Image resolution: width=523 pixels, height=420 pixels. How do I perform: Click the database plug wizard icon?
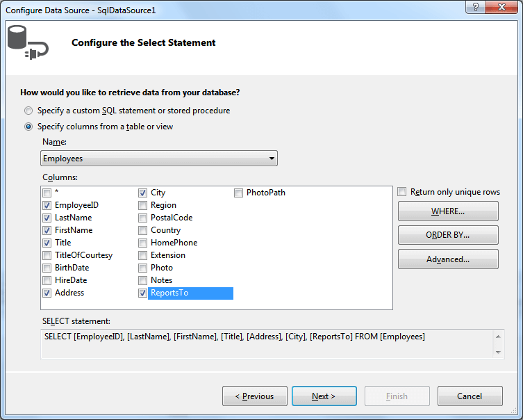(x=28, y=42)
